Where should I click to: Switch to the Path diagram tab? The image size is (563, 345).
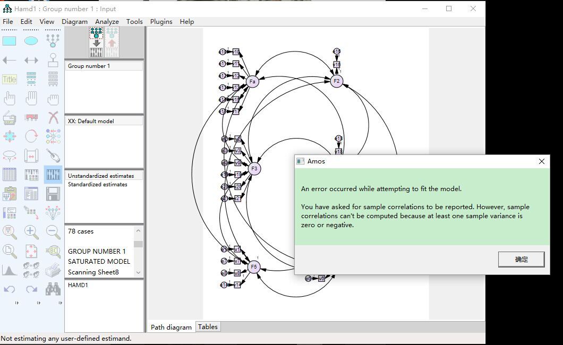[171, 327]
